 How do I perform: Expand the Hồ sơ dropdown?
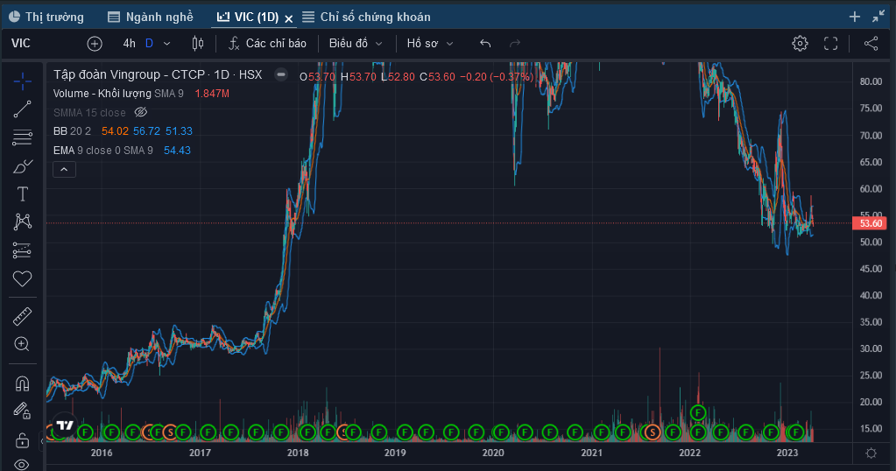click(x=430, y=44)
